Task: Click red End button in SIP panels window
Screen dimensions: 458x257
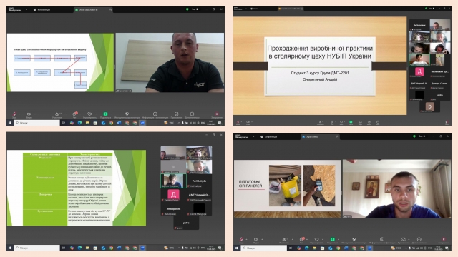Action: click(444, 240)
